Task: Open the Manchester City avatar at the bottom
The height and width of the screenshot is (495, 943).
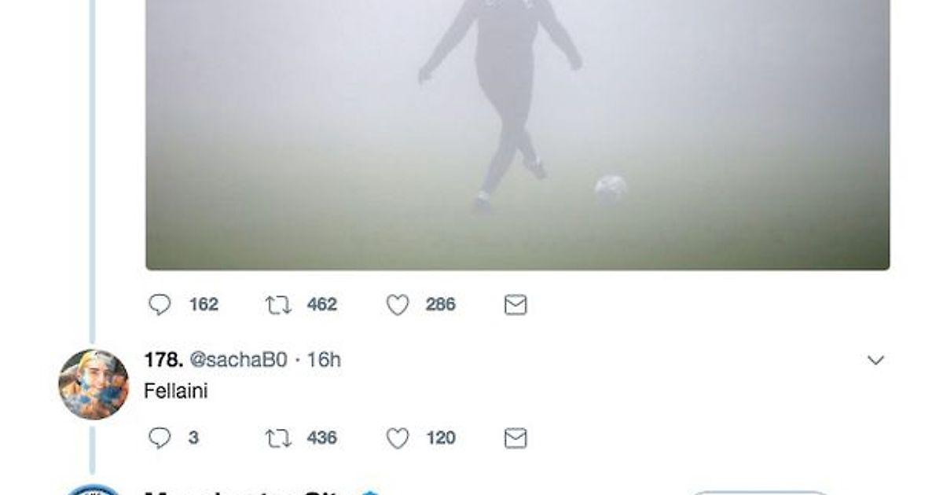Action: click(94, 490)
